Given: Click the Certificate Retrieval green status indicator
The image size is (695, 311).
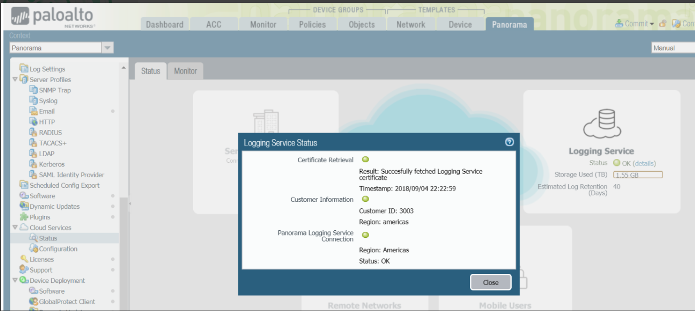Looking at the screenshot, I should pyautogui.click(x=365, y=159).
